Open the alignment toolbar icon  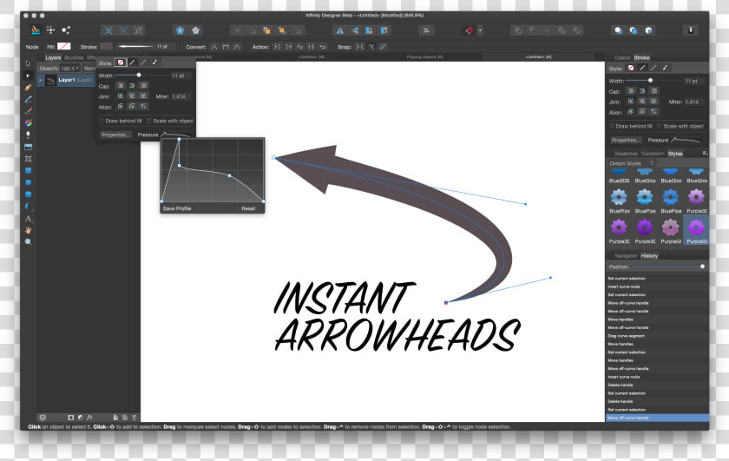point(426,30)
